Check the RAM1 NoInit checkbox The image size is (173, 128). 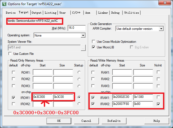tap(158, 72)
